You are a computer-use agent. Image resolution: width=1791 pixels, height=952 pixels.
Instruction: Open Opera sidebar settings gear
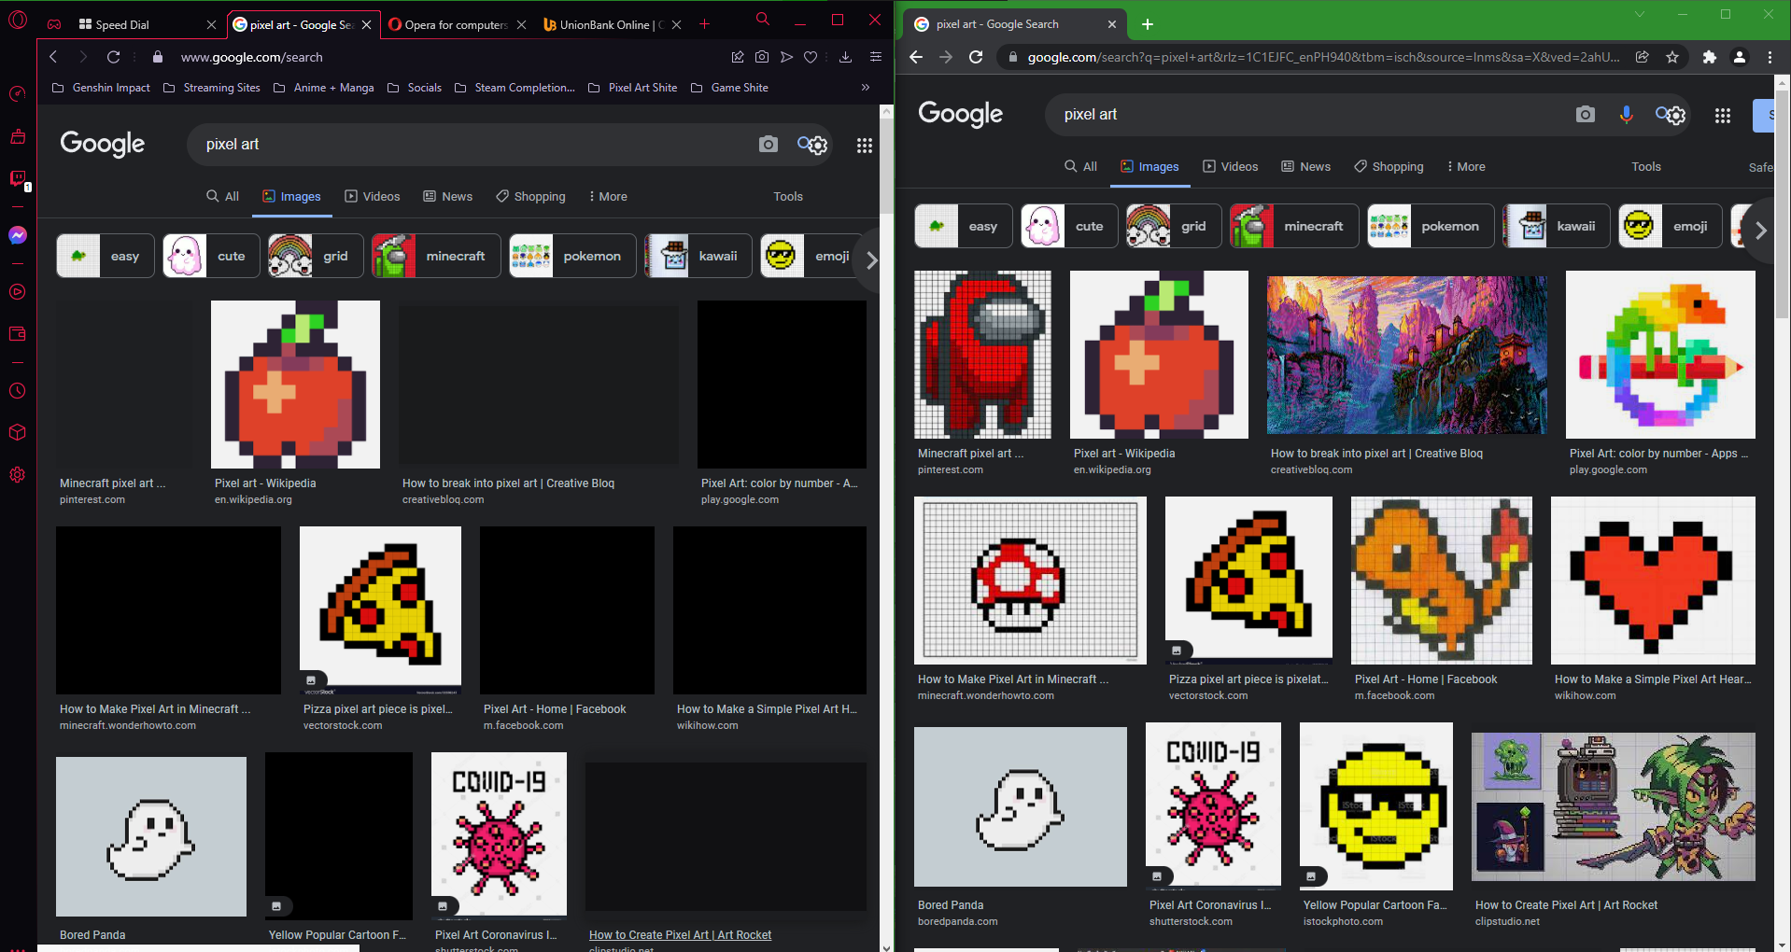[18, 475]
